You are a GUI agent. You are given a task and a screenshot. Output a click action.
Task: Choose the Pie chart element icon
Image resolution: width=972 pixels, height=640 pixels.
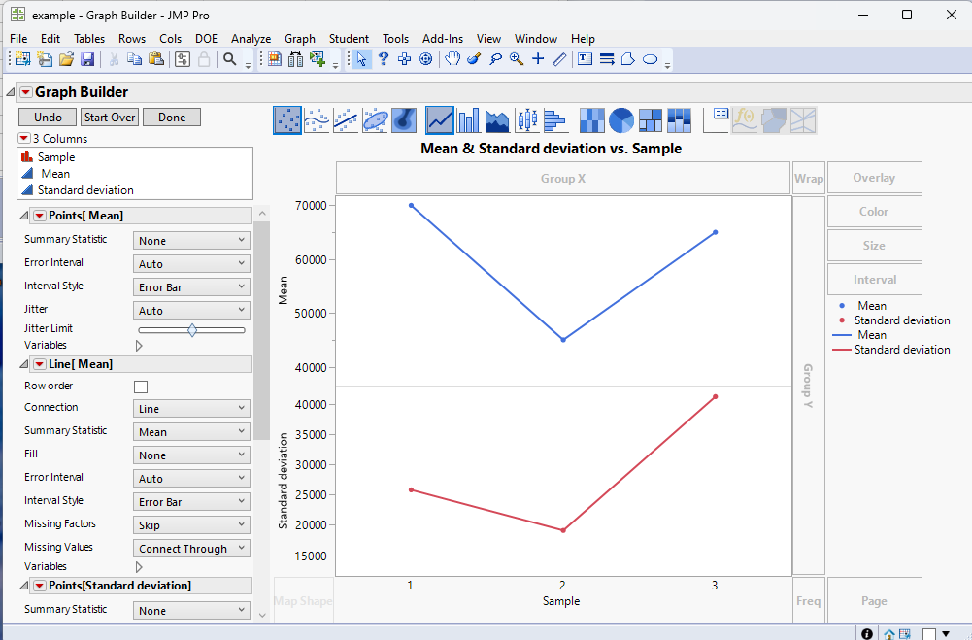coord(621,120)
